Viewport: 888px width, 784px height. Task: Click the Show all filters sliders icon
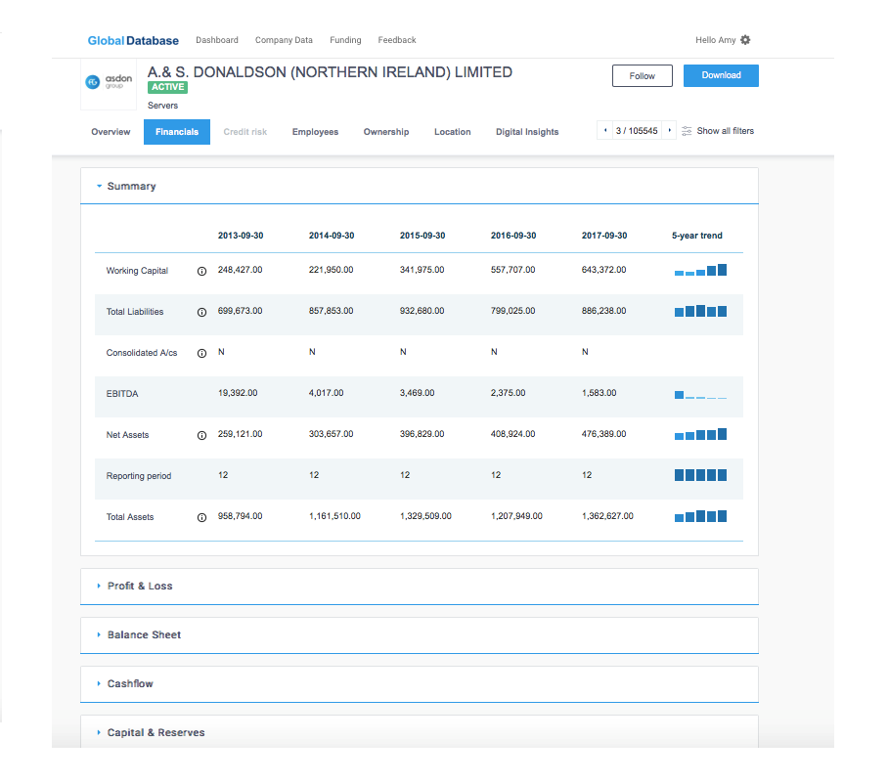pos(687,131)
